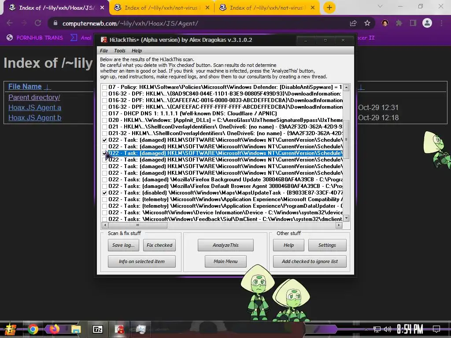Toggle the Chrome side panel icon
Image resolution: width=451 pixels, height=338 pixels.
413,23
